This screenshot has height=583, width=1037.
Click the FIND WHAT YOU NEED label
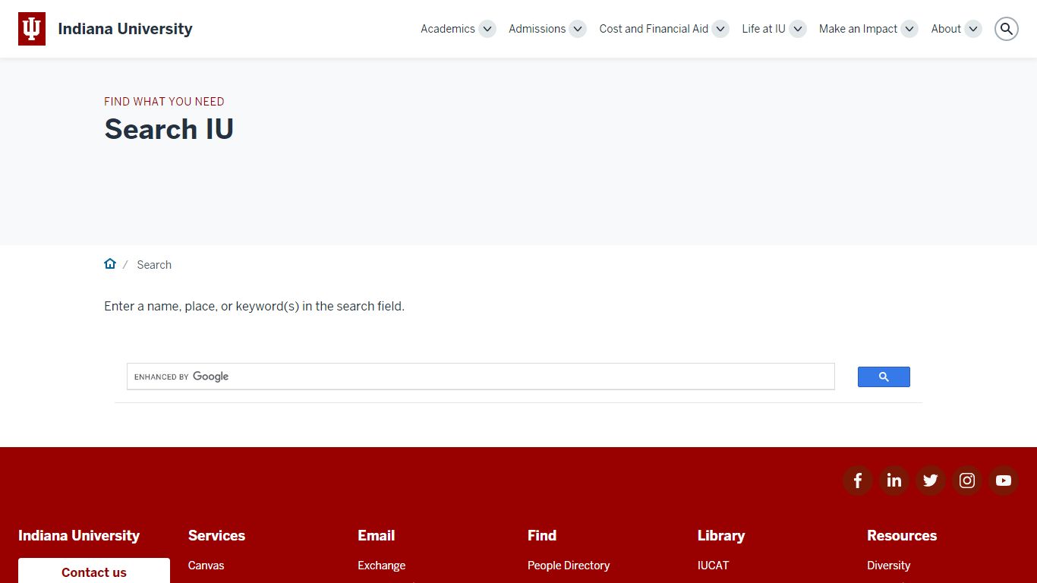tap(164, 102)
